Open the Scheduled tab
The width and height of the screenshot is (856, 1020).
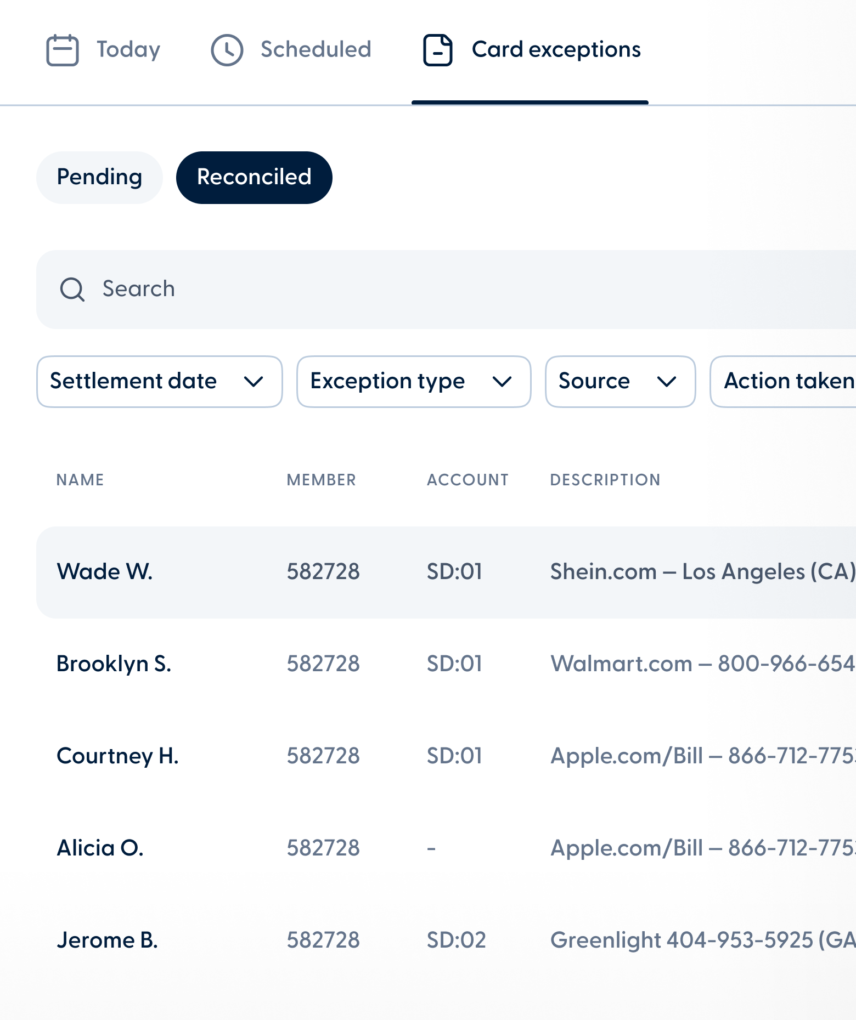click(x=316, y=50)
